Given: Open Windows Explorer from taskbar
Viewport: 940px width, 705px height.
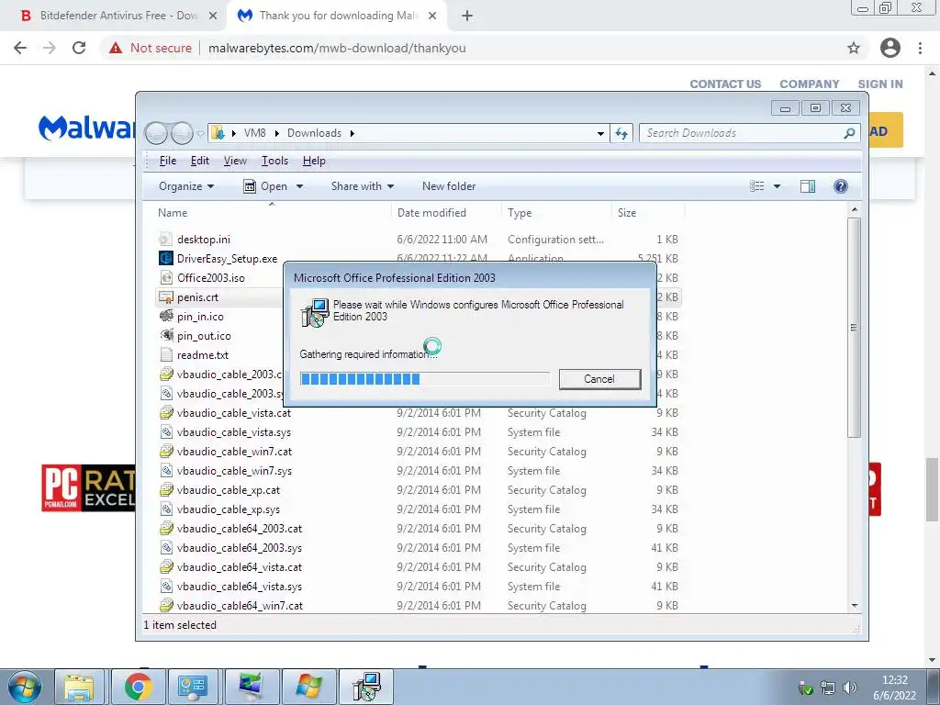Looking at the screenshot, I should pos(79,687).
